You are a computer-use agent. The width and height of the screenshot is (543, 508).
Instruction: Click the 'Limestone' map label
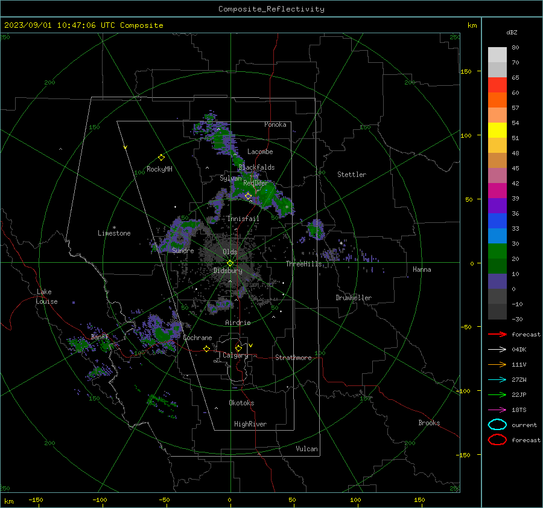(x=114, y=233)
